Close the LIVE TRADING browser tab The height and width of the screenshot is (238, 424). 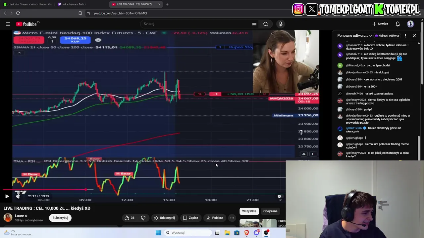pos(159,4)
